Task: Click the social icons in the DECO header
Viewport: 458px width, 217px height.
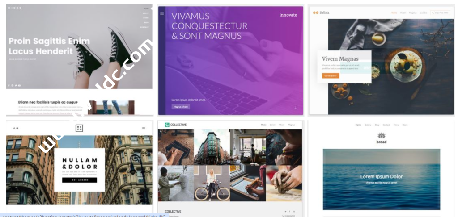Action: (x=16, y=128)
